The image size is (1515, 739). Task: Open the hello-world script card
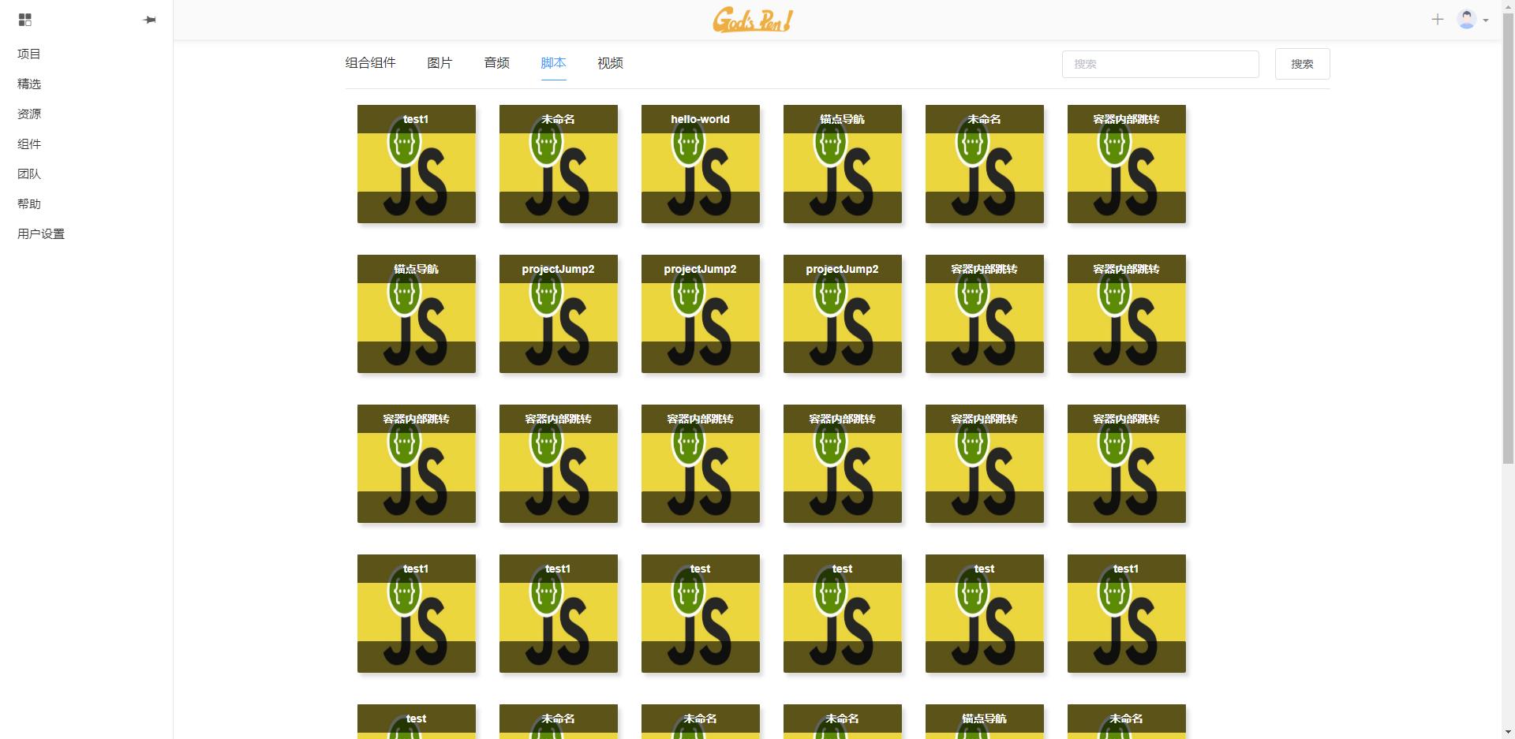[x=701, y=164]
